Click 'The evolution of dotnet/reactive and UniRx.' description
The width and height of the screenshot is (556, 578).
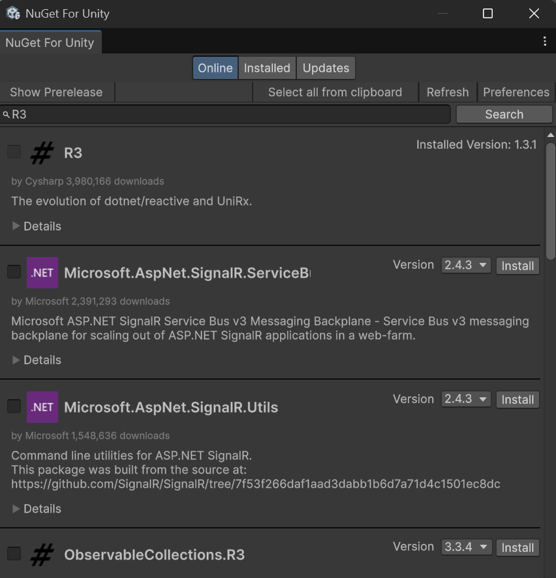132,201
